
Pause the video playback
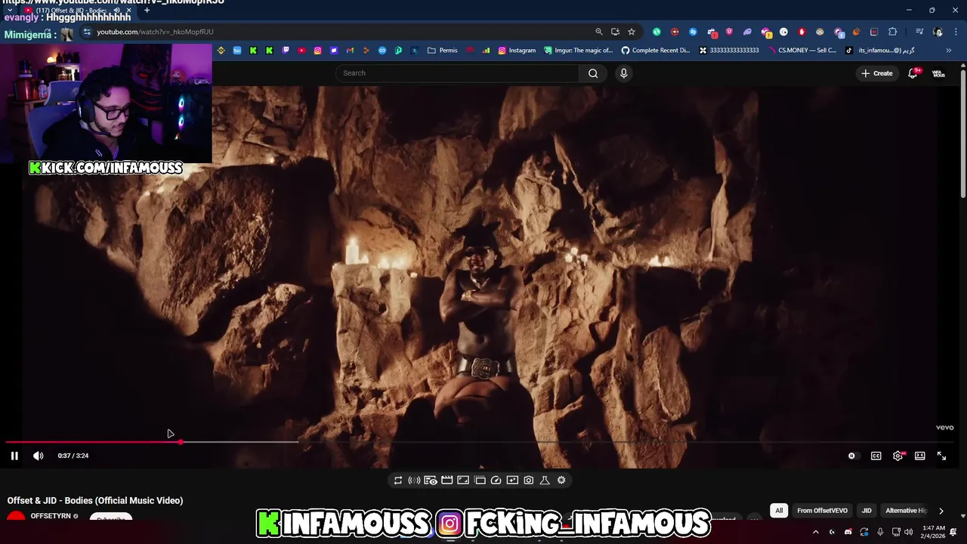pyautogui.click(x=14, y=456)
